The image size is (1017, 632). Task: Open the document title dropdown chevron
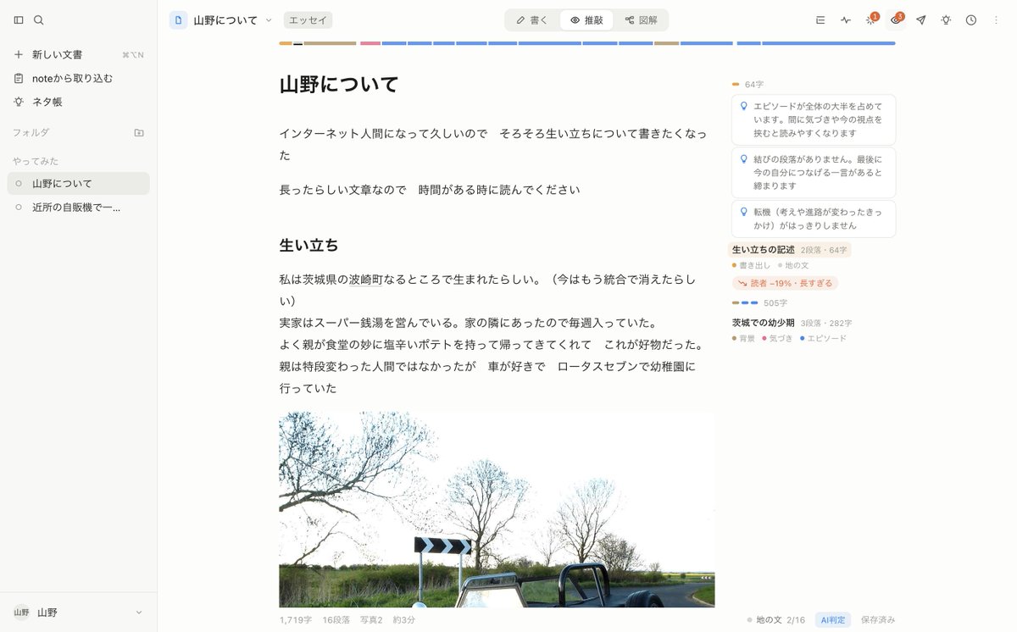coord(269,19)
